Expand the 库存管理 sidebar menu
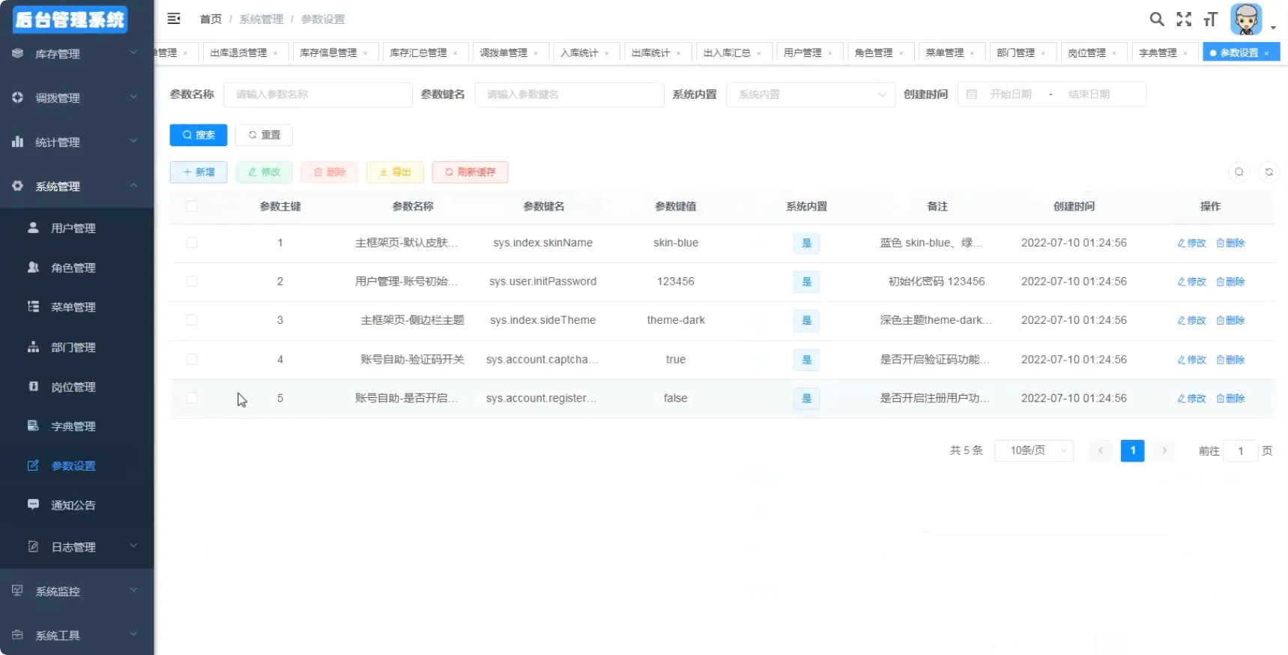The width and height of the screenshot is (1288, 655). [75, 53]
